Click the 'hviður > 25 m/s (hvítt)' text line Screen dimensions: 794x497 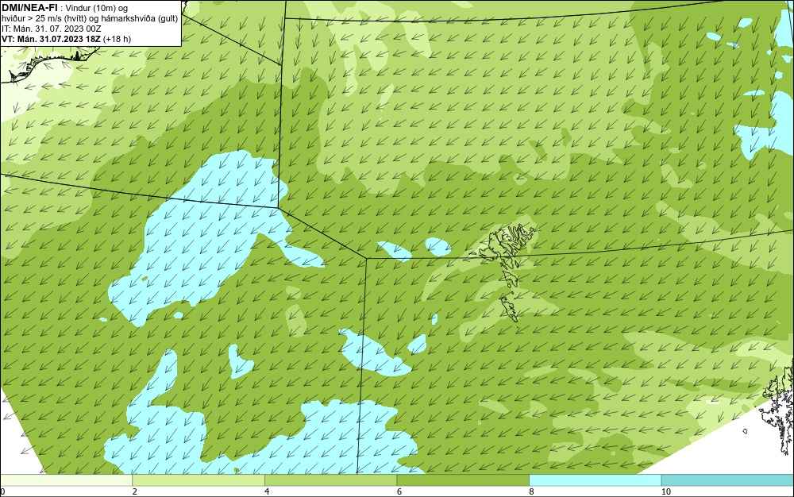click(x=90, y=19)
